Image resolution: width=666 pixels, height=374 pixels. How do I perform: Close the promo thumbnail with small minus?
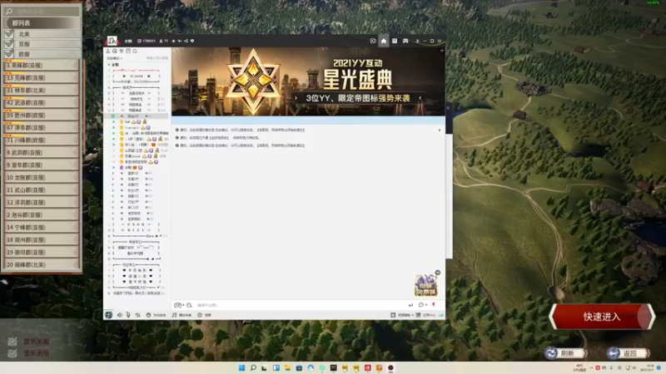coord(438,273)
